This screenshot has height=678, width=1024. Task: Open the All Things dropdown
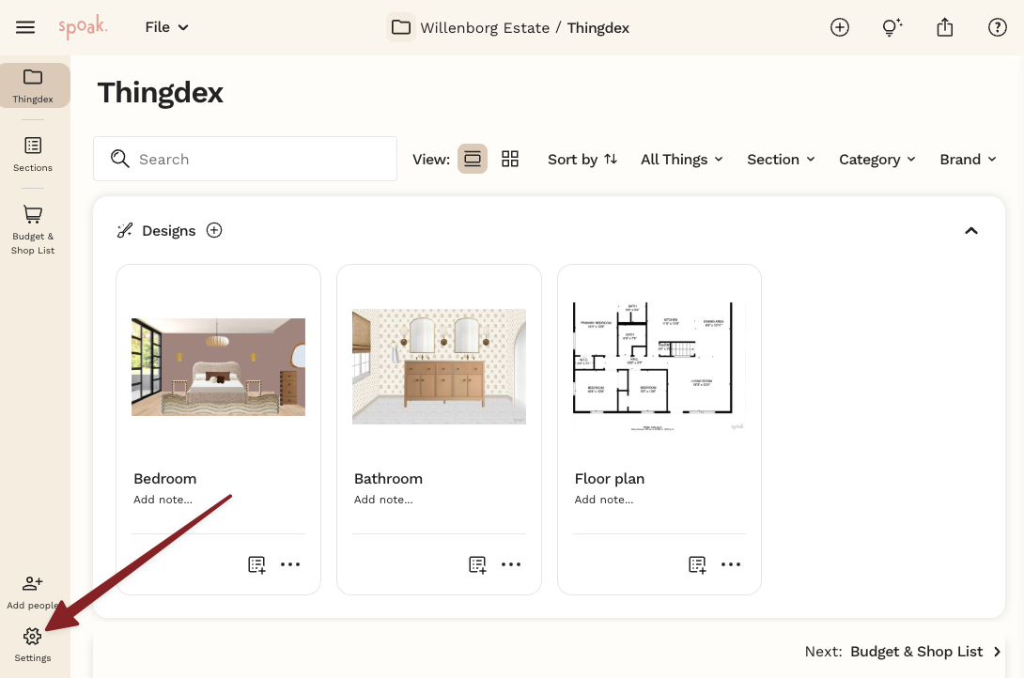682,160
